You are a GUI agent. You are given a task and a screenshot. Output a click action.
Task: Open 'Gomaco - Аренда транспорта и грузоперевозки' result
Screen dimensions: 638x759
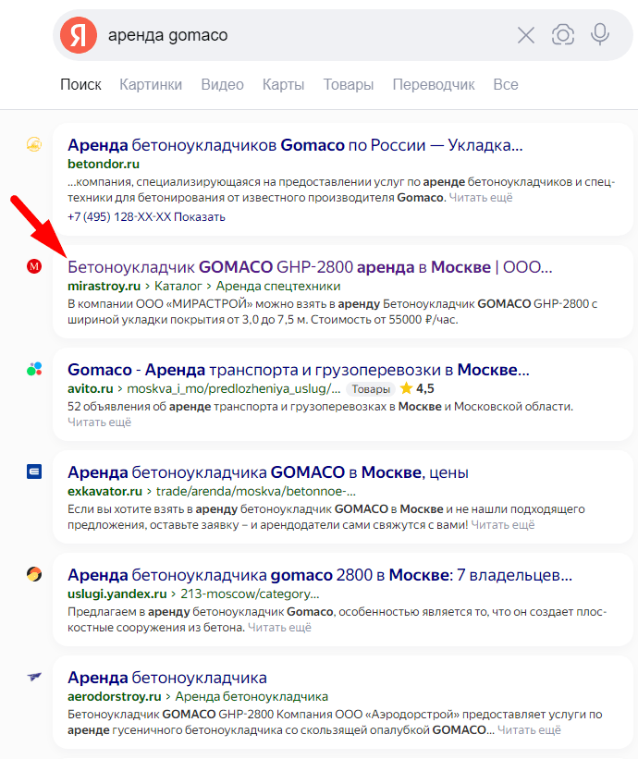pyautogui.click(x=298, y=370)
